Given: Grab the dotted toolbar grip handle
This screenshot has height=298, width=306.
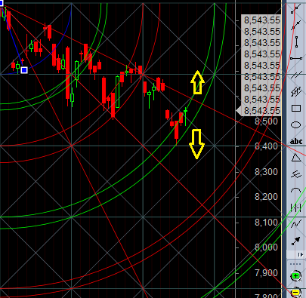Looking at the screenshot, I should 295,264.
